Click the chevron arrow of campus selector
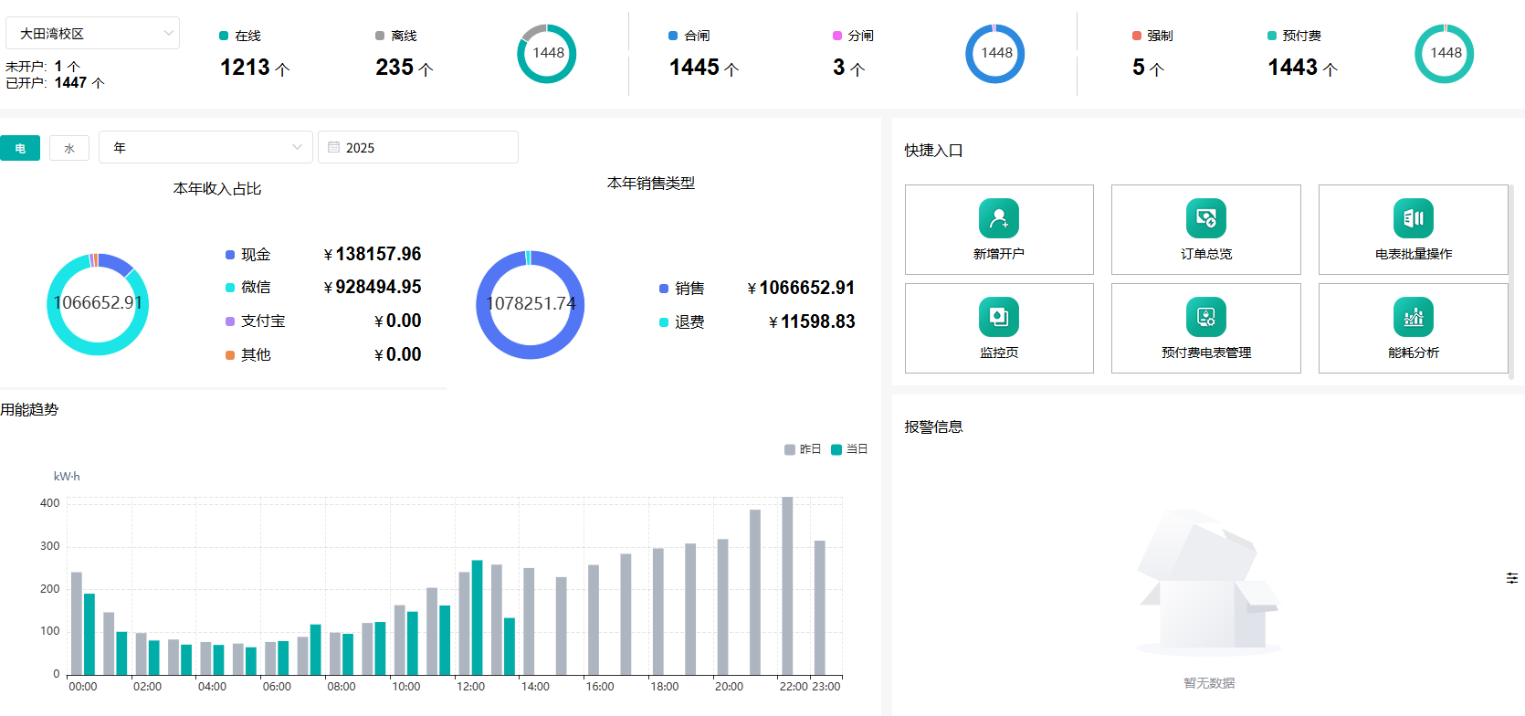 pos(168,34)
